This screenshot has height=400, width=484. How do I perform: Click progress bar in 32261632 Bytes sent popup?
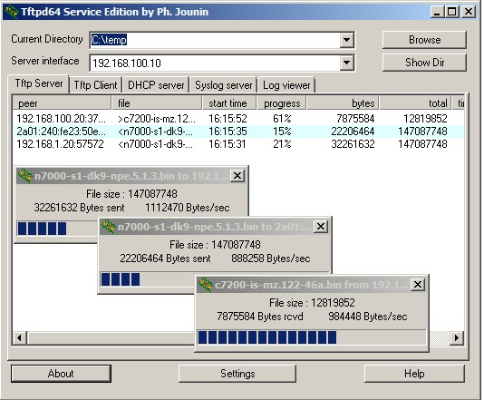click(57, 229)
